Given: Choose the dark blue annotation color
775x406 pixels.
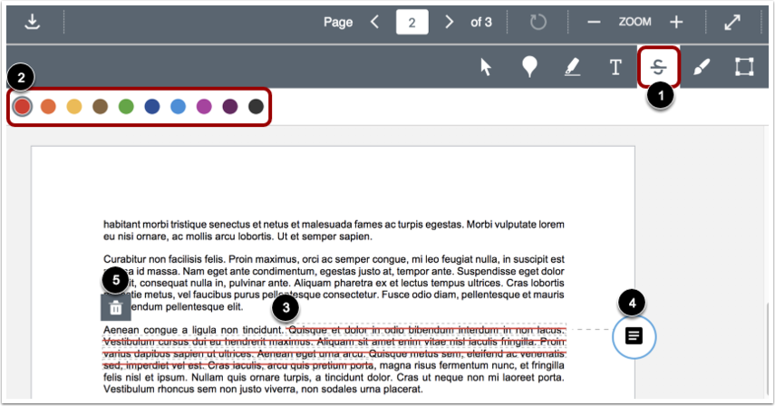Looking at the screenshot, I should click(x=152, y=106).
